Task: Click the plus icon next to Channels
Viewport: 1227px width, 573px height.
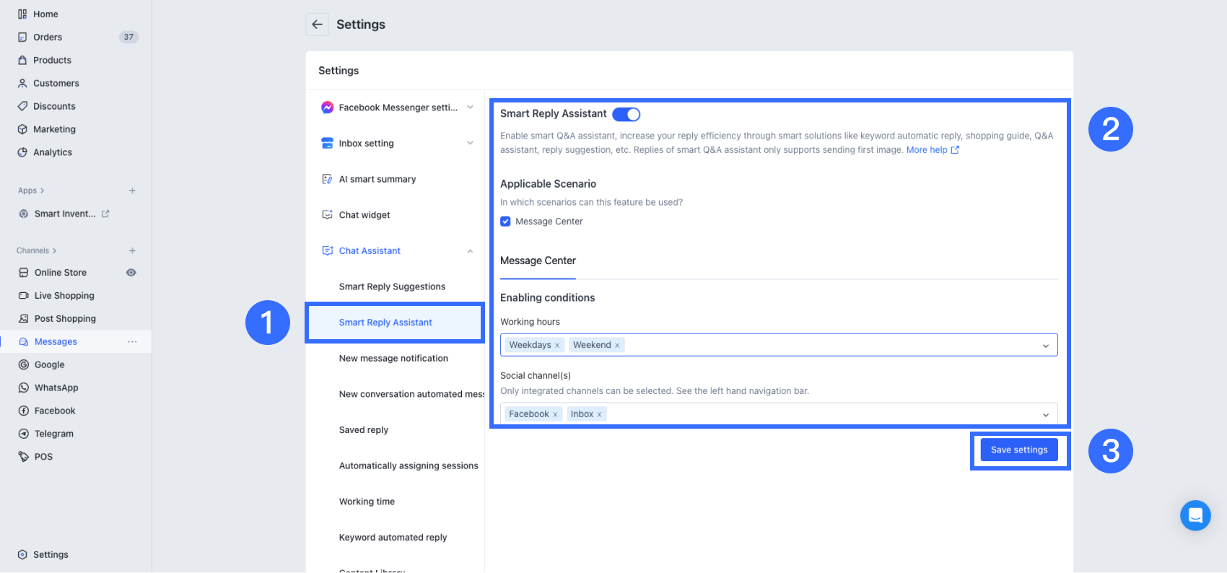Action: click(x=132, y=250)
